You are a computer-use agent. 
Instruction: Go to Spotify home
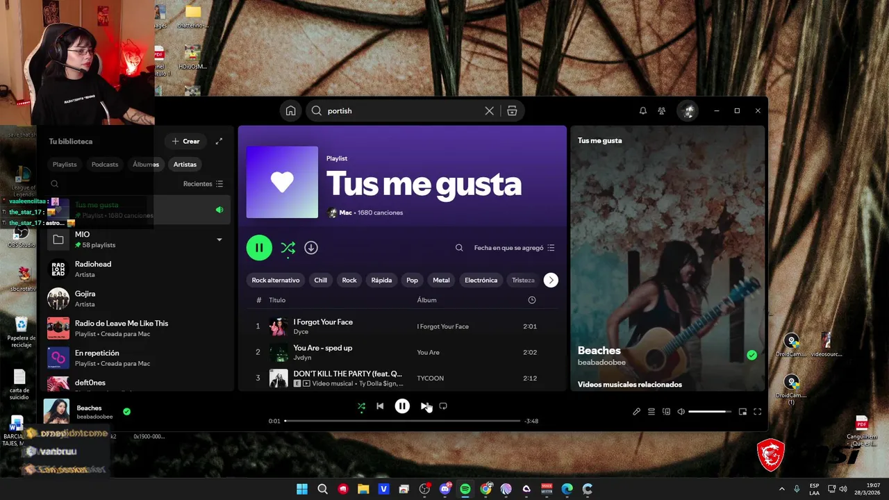pos(290,110)
